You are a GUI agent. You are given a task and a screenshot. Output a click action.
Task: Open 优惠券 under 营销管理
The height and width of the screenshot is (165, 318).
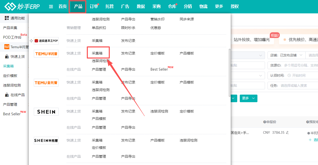[x=156, y=28]
